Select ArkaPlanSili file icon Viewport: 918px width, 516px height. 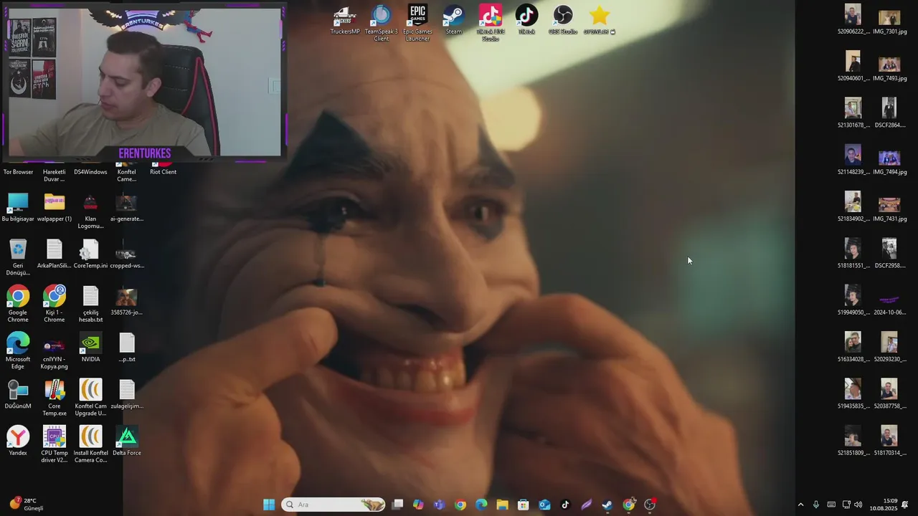(55, 254)
